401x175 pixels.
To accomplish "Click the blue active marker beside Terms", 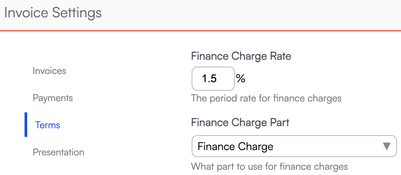I will [26, 124].
